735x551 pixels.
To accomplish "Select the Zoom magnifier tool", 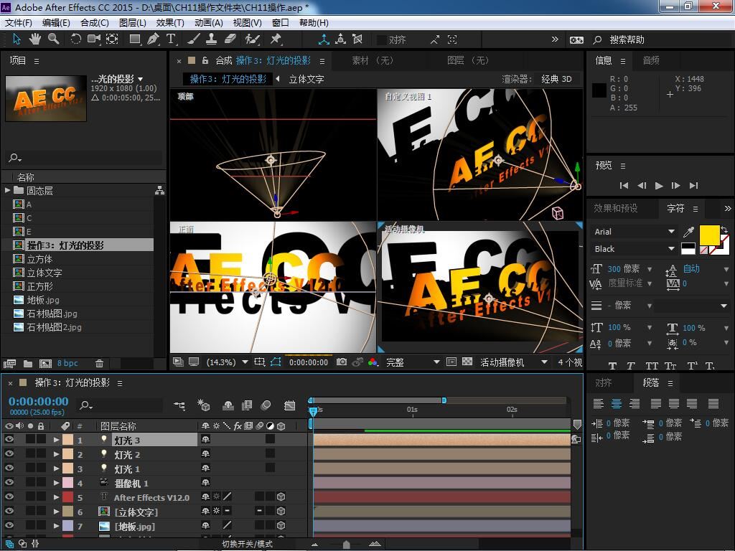I will point(53,39).
